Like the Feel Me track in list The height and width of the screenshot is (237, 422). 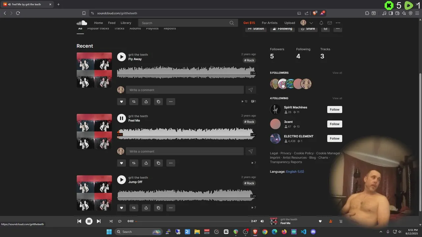coord(121,163)
